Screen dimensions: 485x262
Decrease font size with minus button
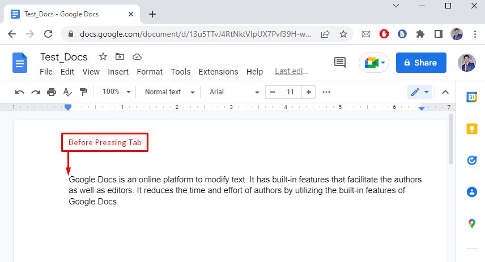coord(272,92)
